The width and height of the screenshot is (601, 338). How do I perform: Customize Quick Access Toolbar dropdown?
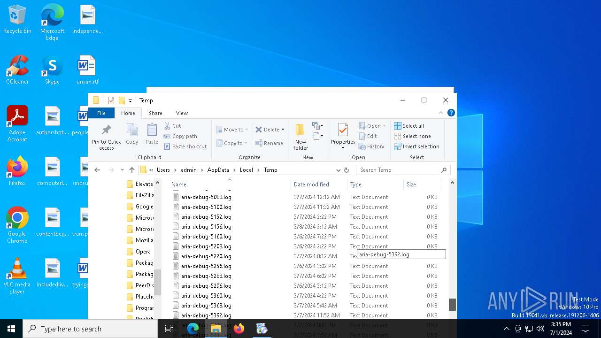click(130, 100)
